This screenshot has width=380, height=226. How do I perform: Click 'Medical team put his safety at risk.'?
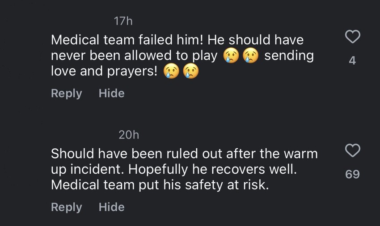[160, 184]
